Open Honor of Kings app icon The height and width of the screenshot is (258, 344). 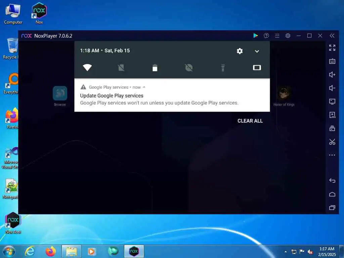pos(284,96)
